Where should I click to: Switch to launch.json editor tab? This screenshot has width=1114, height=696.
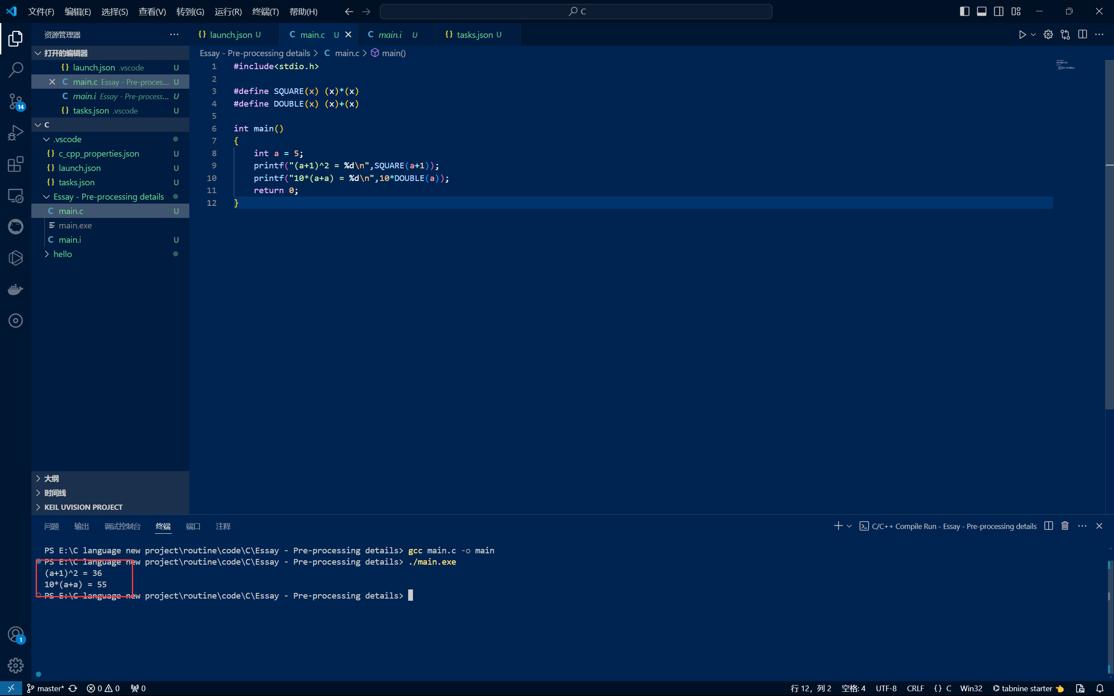[x=234, y=34]
